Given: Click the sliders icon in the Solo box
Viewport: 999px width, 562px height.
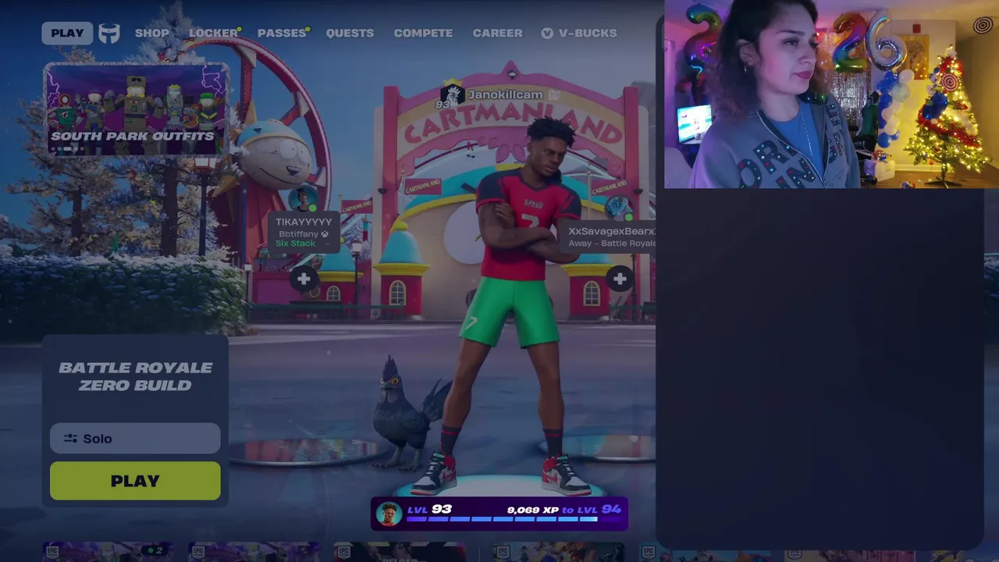Looking at the screenshot, I should point(71,439).
